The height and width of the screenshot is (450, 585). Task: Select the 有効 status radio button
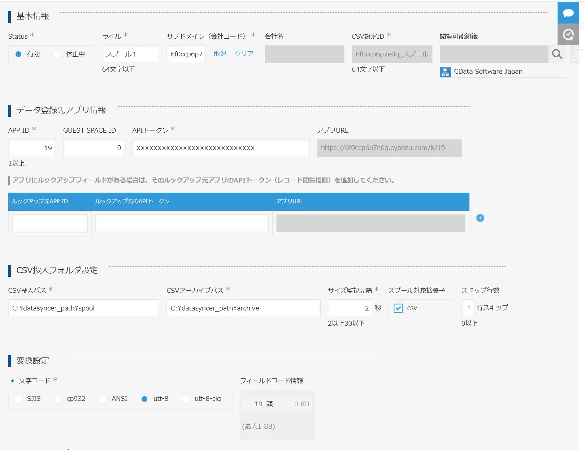[18, 54]
